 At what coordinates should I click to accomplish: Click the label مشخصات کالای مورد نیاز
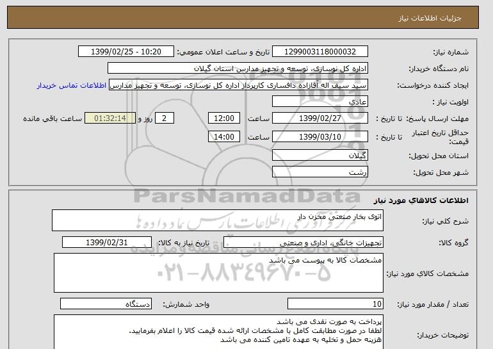[427, 273]
